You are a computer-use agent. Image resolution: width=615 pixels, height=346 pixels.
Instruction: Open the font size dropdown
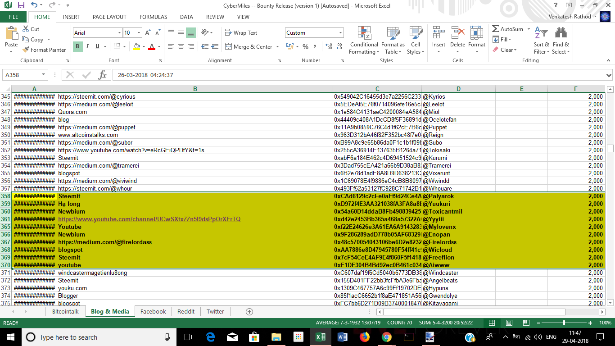pyautogui.click(x=139, y=33)
